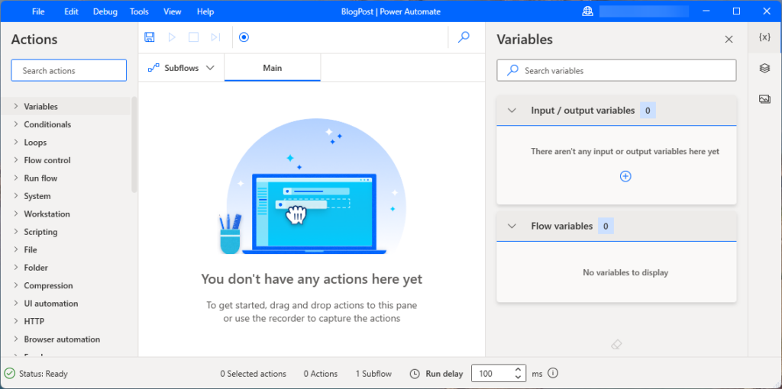The height and width of the screenshot is (389, 782).
Task: Click the Input / output variables count badge
Action: tap(648, 111)
